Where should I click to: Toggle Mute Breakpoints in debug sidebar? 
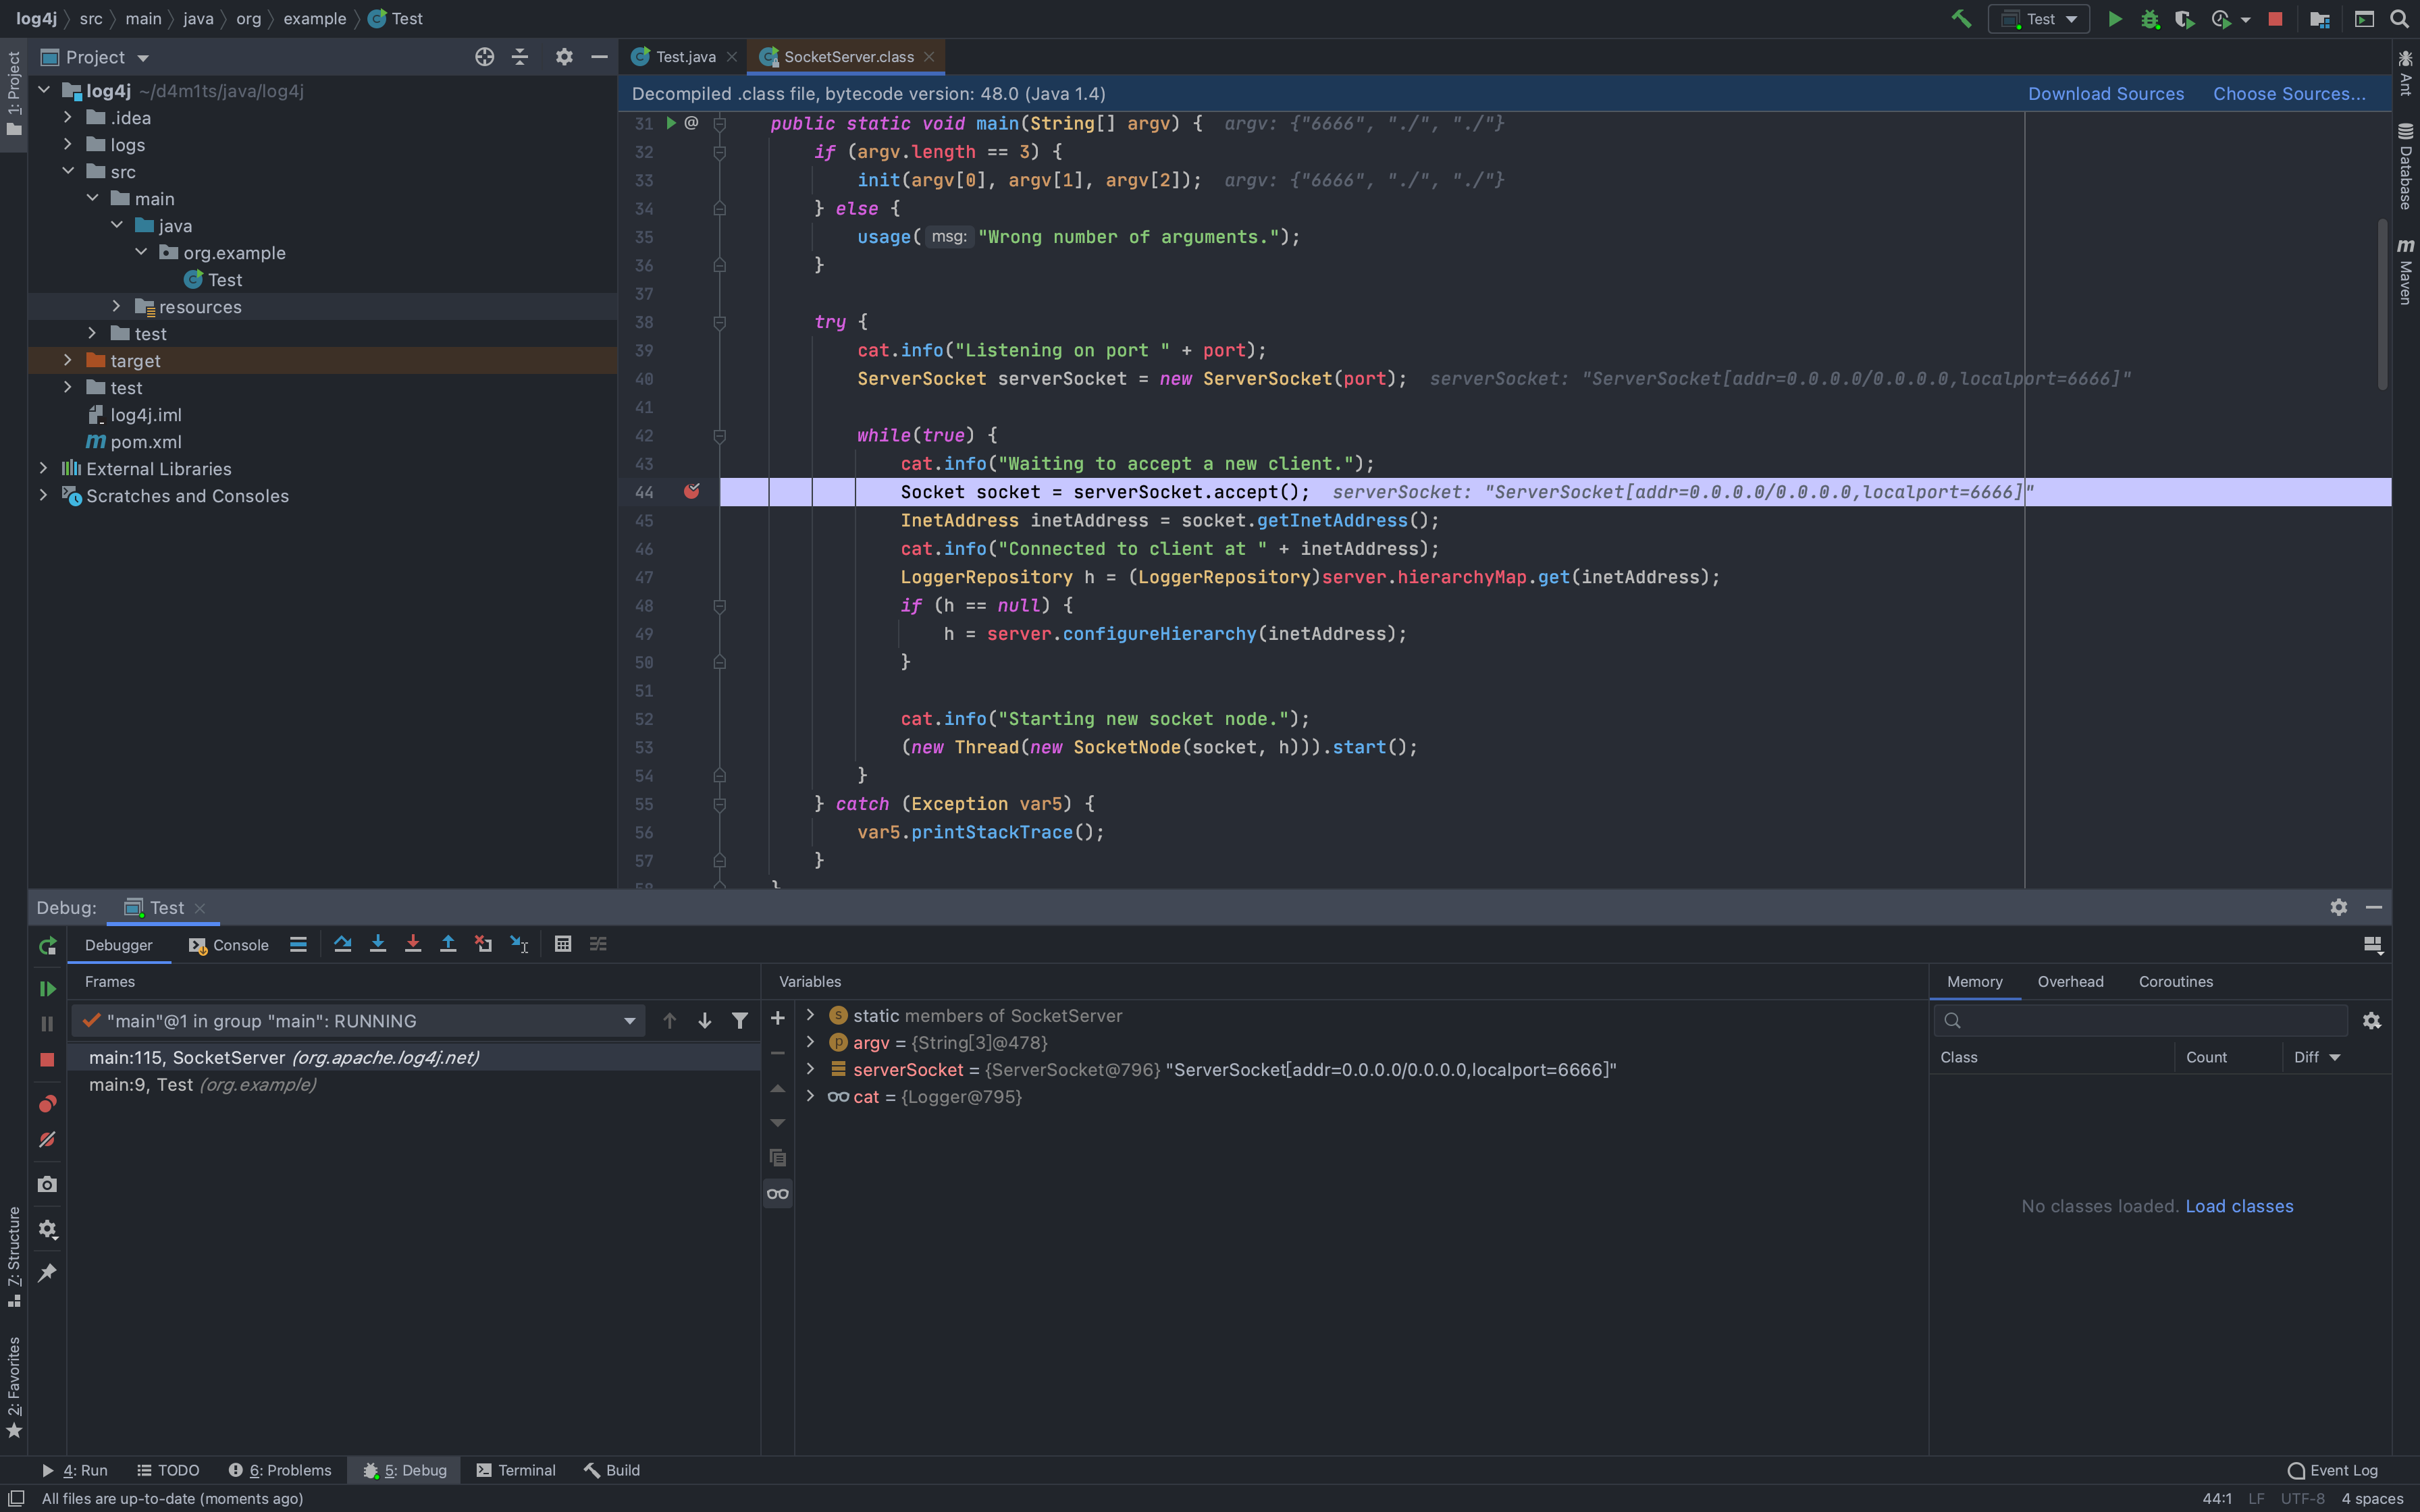pyautogui.click(x=47, y=1140)
